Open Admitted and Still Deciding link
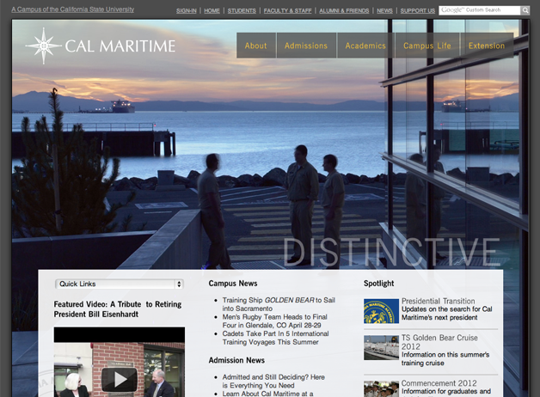This screenshot has width=540, height=397. click(273, 382)
